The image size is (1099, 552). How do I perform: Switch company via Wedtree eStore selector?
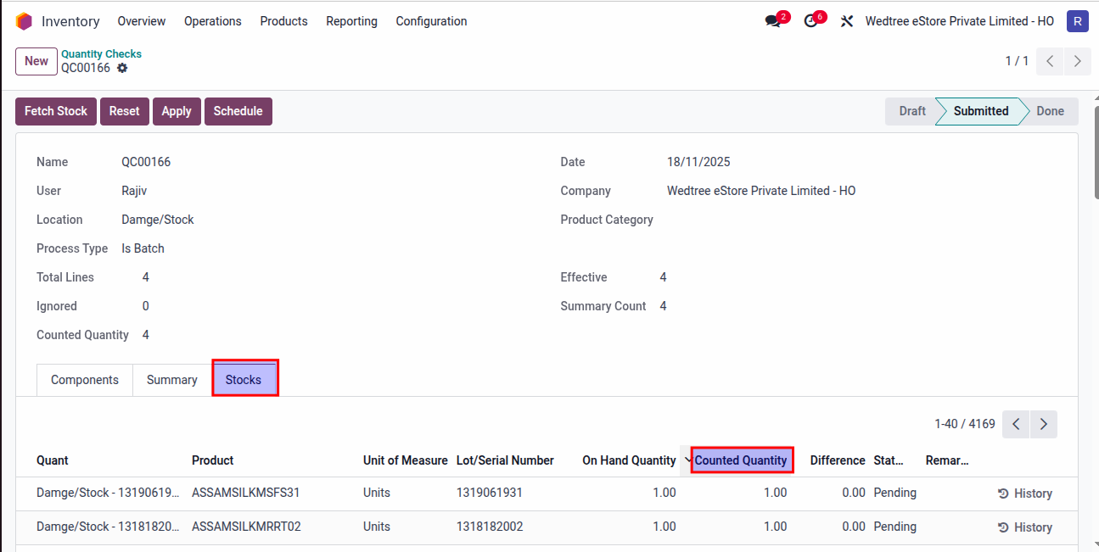coord(959,21)
